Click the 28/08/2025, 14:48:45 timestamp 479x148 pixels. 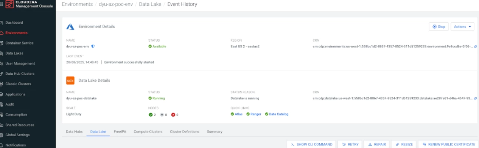[x=82, y=62]
